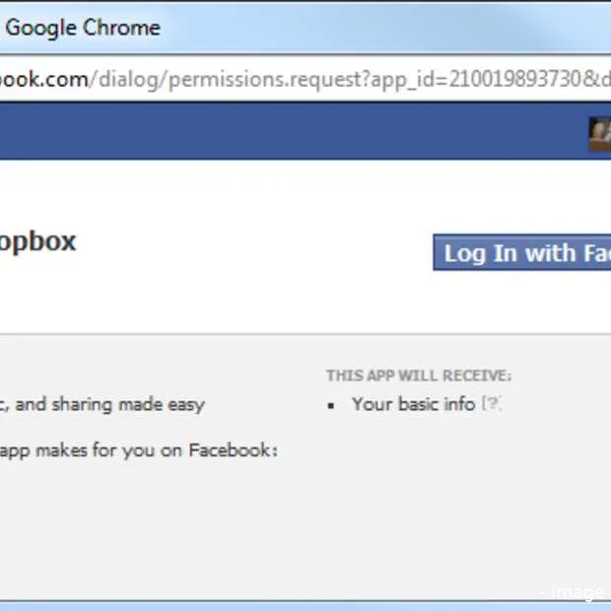This screenshot has width=611, height=611.
Task: Open the basic info [?] help link
Action: [492, 403]
